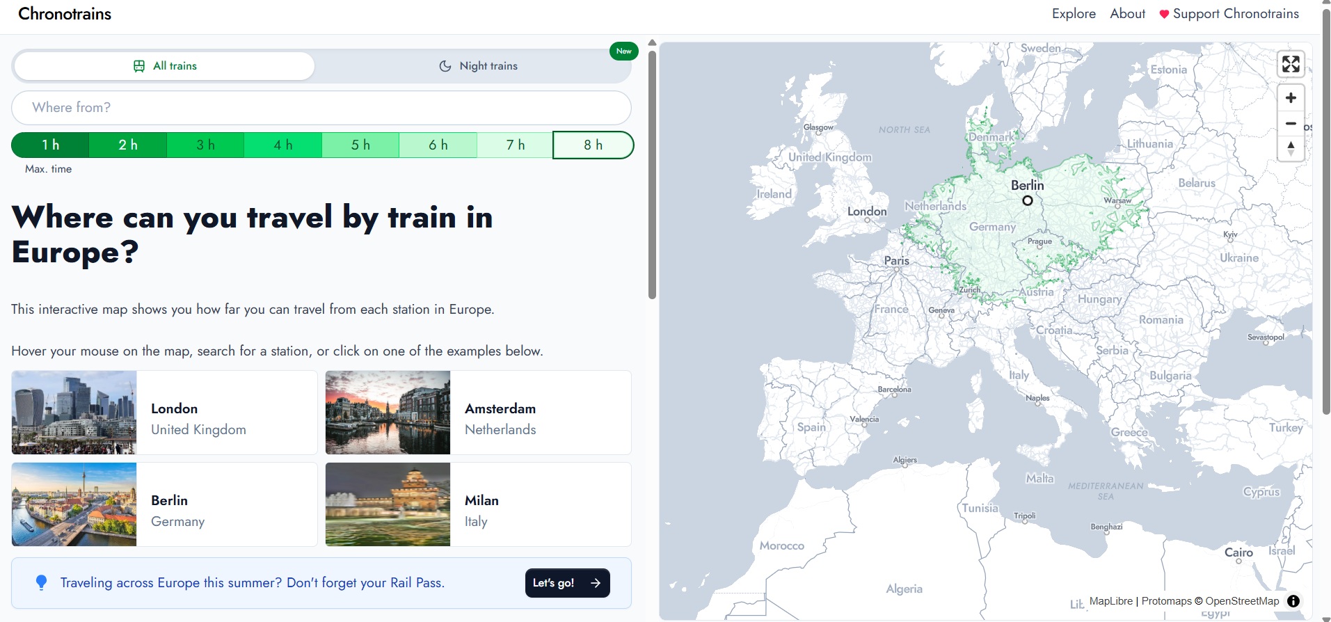The height and width of the screenshot is (622, 1331).
Task: Switch to All trains mode
Action: (165, 66)
